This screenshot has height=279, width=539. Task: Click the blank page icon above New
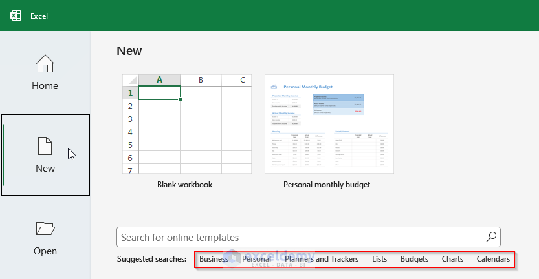[45, 146]
